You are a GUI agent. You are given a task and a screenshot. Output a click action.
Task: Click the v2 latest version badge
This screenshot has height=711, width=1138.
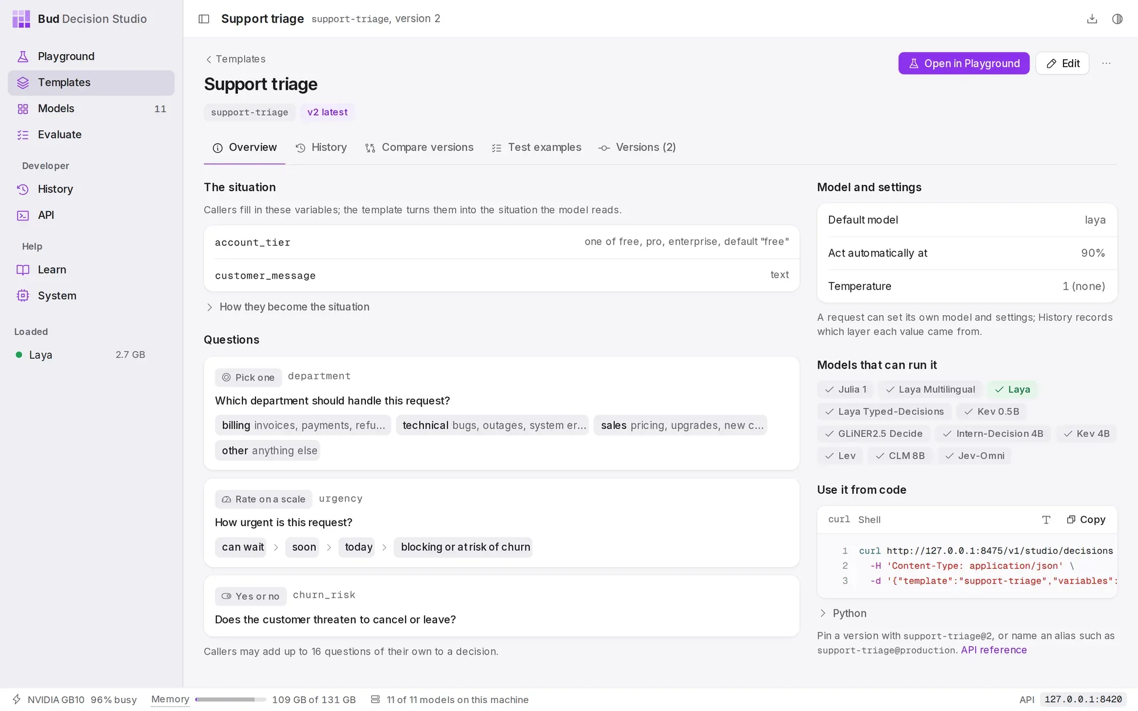click(327, 113)
